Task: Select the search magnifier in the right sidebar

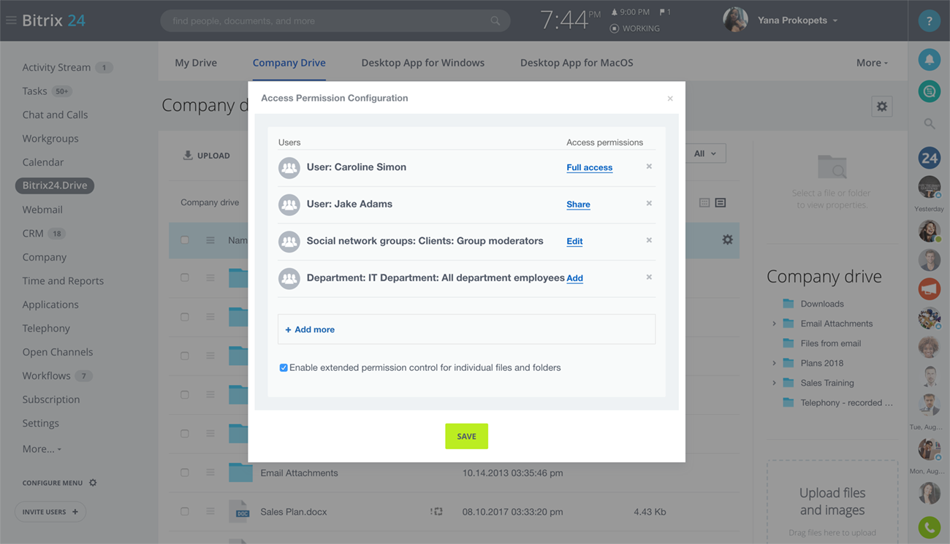Action: [929, 123]
